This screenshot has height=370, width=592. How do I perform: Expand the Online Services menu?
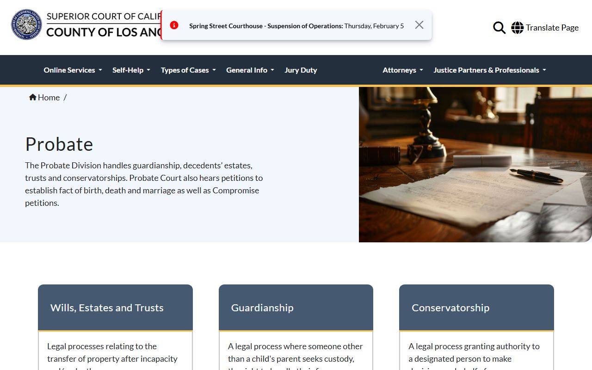(x=73, y=70)
